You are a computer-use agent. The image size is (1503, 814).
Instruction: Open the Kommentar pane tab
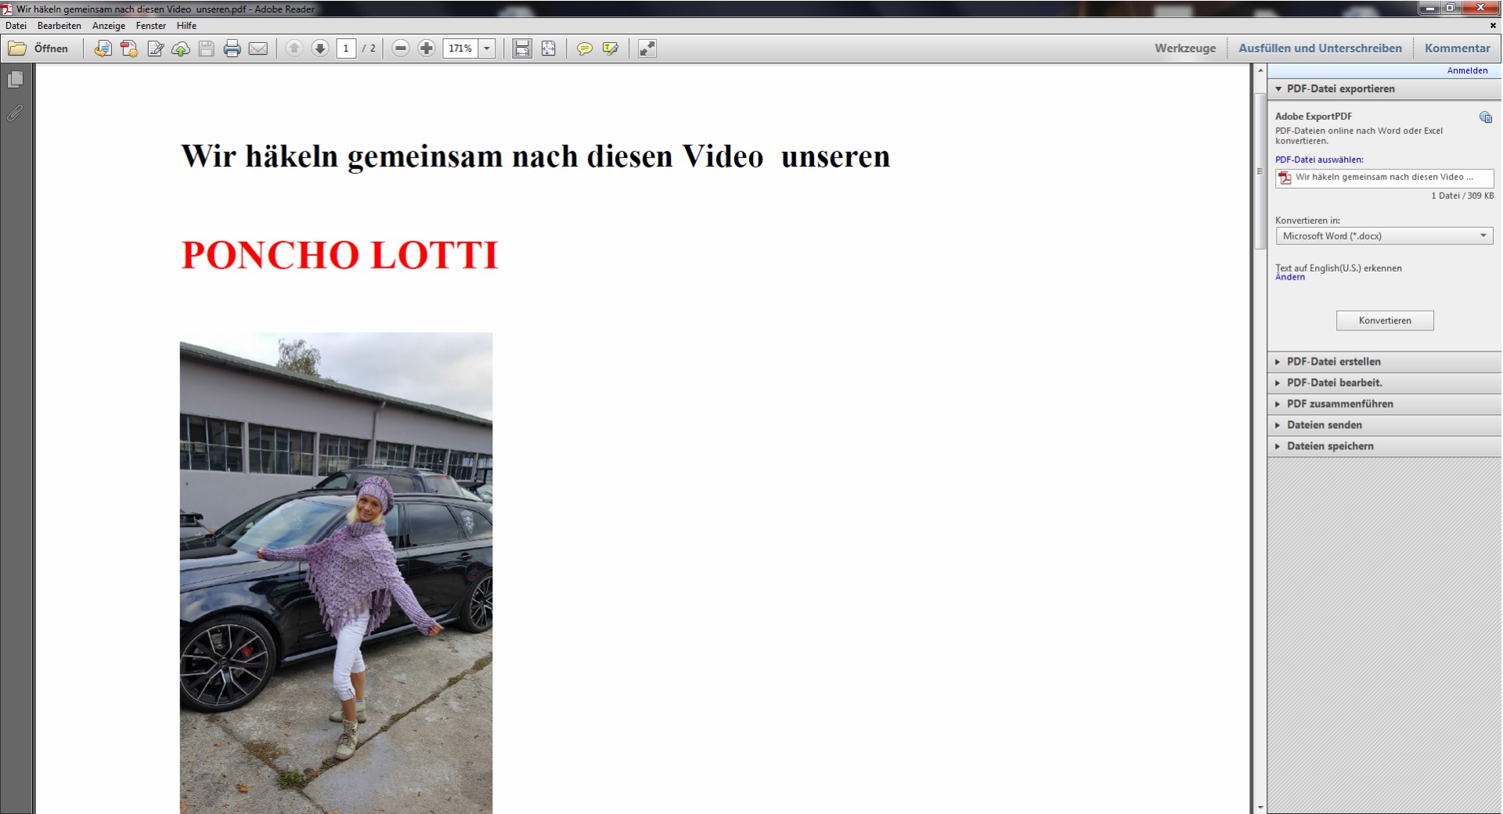tap(1457, 49)
